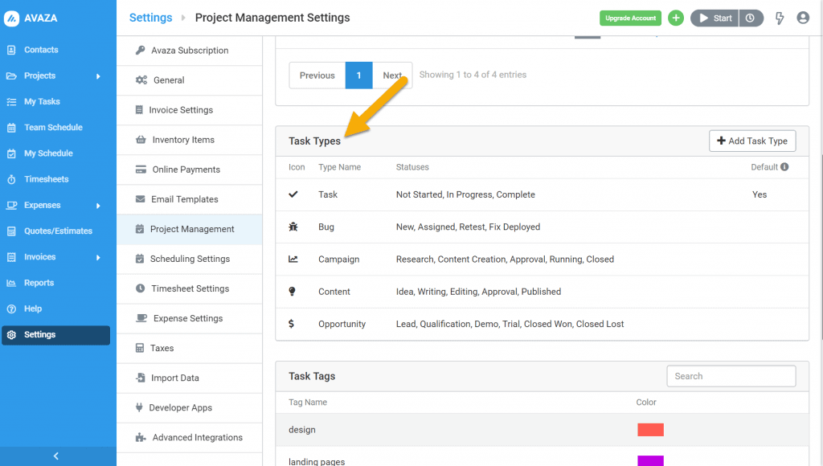
Task: Click the Task Tags search field
Action: tap(731, 376)
